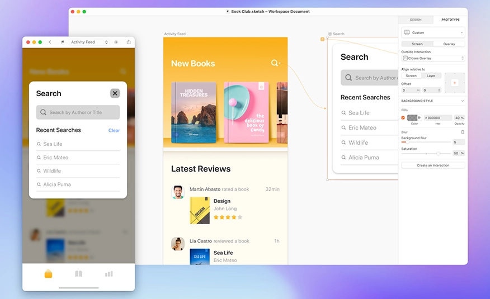Click the hotspot arrow icon in preview toolbar
The width and height of the screenshot is (490, 299).
tap(116, 42)
